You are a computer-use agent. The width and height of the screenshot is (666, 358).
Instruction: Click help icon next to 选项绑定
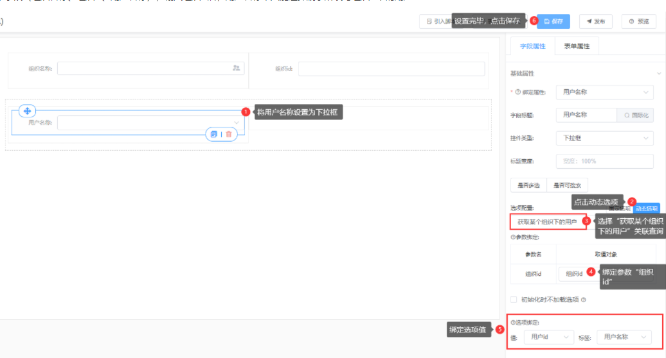tap(513, 323)
